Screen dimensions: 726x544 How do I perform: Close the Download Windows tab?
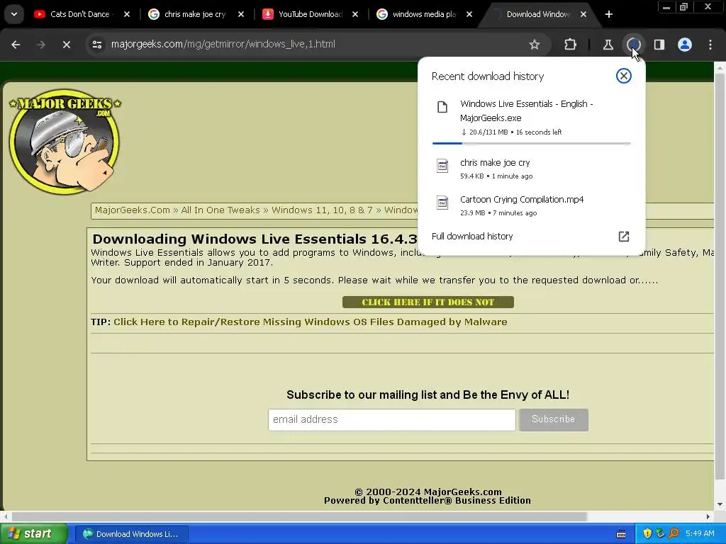point(583,14)
